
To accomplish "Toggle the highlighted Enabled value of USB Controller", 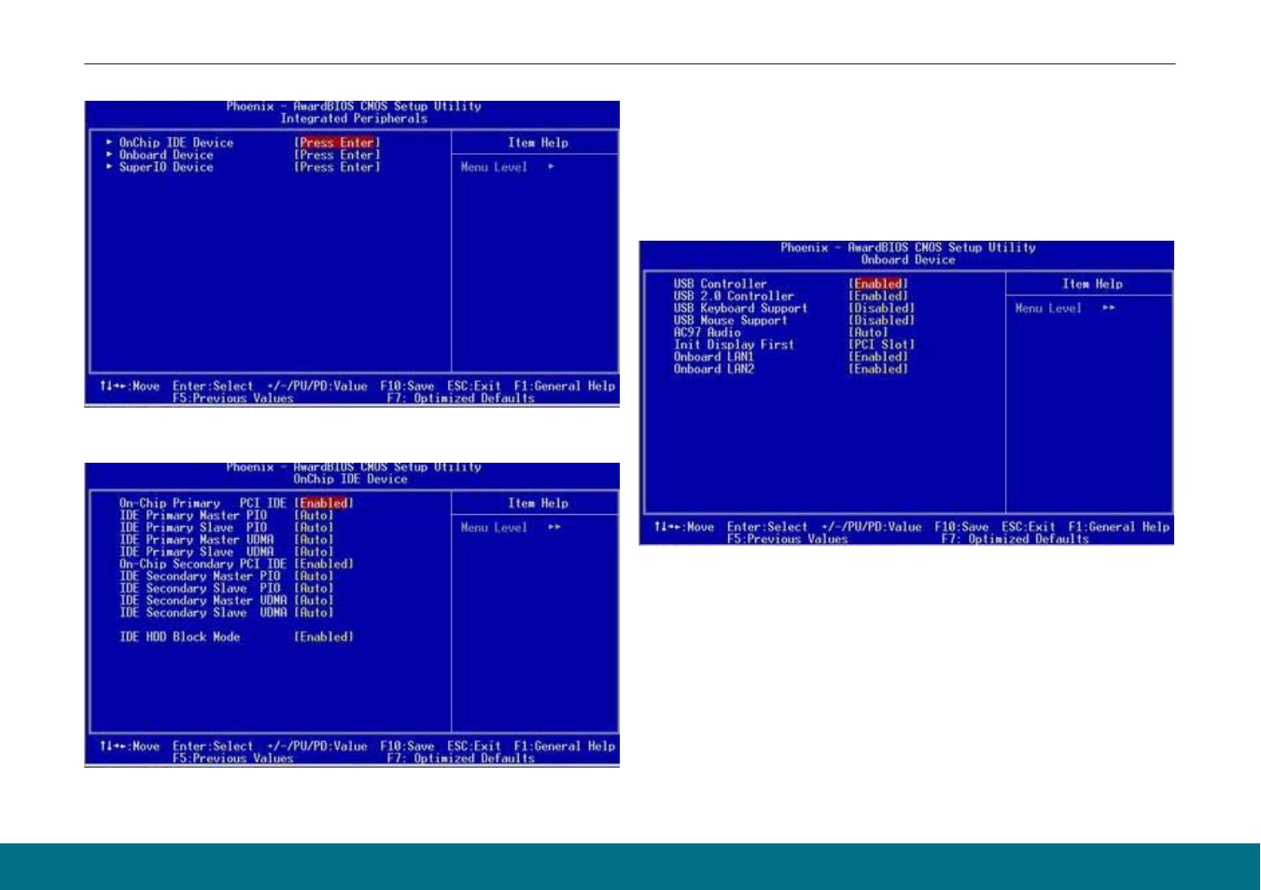I will coord(878,284).
